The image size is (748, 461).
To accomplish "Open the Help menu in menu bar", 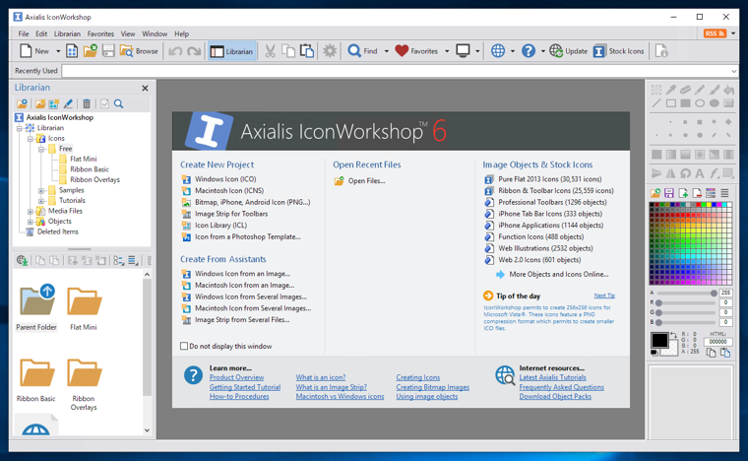I will (182, 33).
